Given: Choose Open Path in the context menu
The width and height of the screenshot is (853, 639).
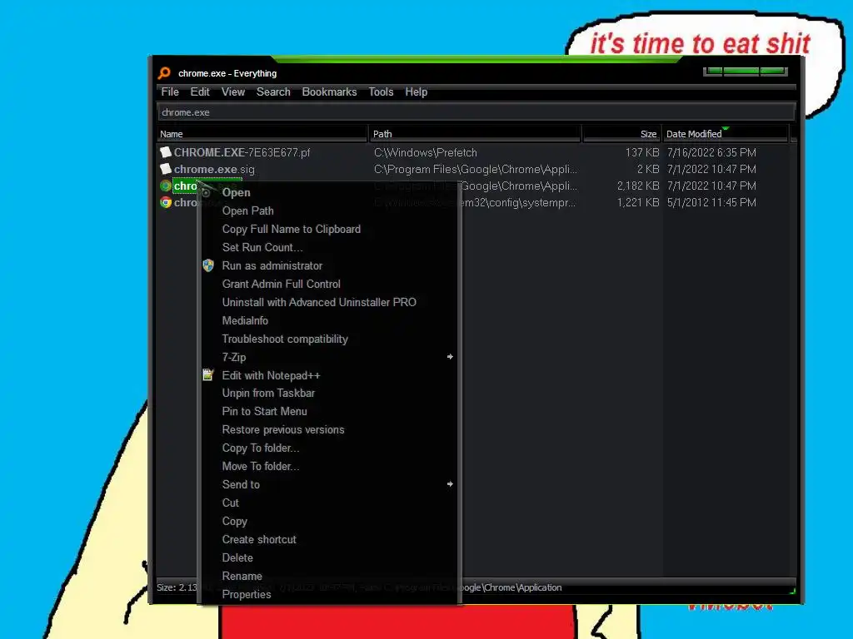Looking at the screenshot, I should [x=247, y=211].
